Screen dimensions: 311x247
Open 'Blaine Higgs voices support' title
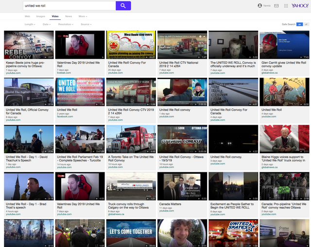click(283, 159)
